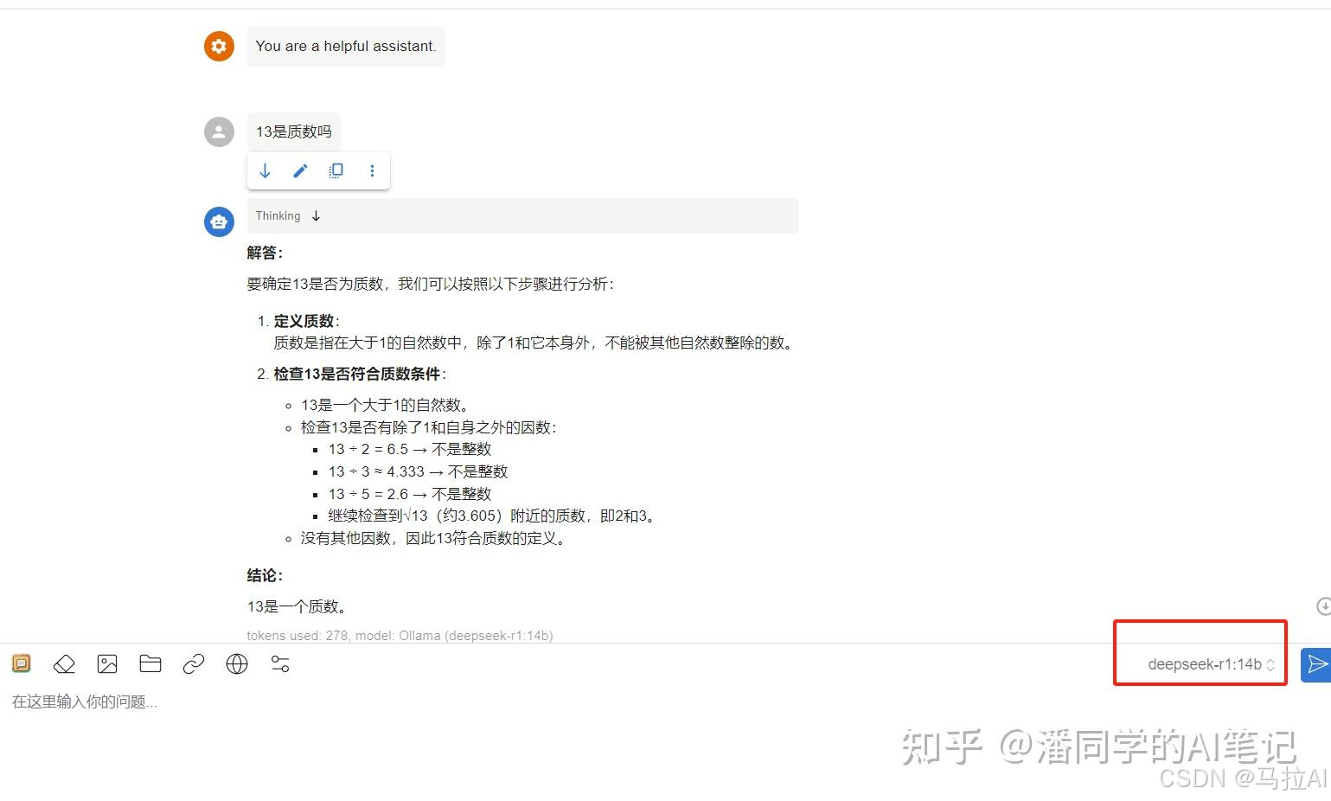Open the chat icon in input toolbar
The image size is (1331, 801).
(22, 663)
